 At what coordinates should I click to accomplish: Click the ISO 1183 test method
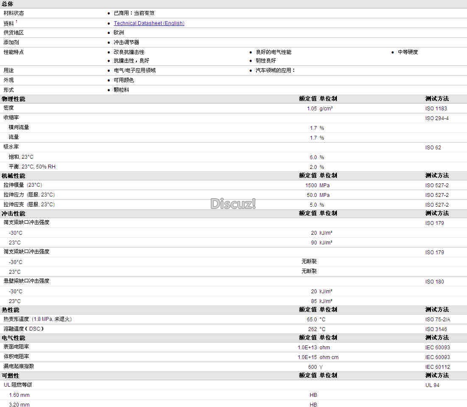tap(436, 109)
